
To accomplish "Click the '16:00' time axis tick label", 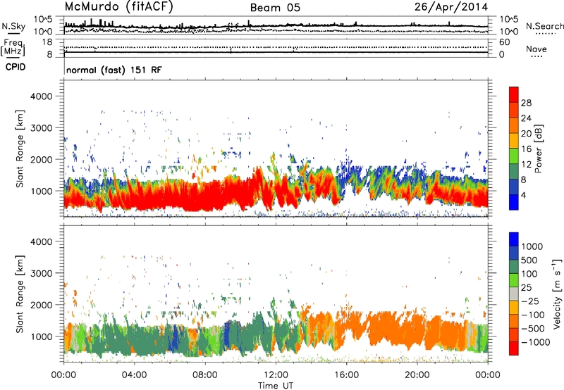I will (346, 375).
